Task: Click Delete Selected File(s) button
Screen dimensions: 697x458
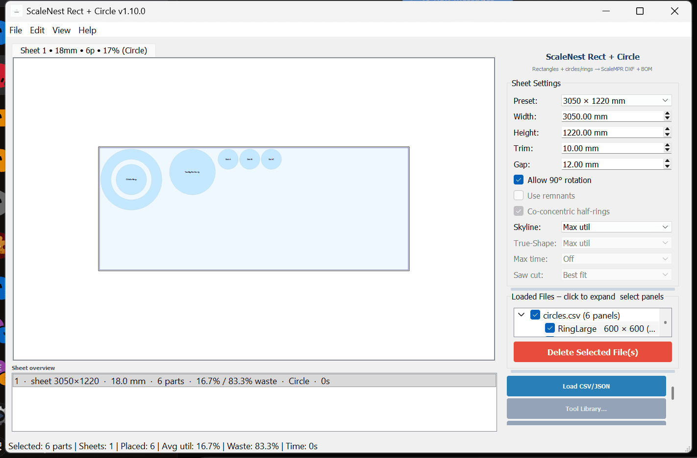Action: [x=593, y=352]
